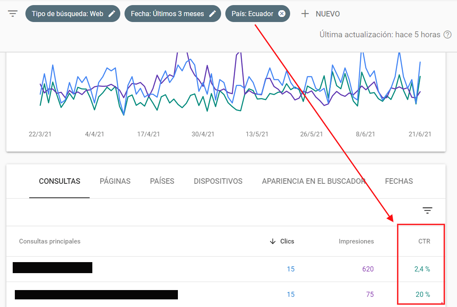Click the CTR column header

(x=424, y=241)
